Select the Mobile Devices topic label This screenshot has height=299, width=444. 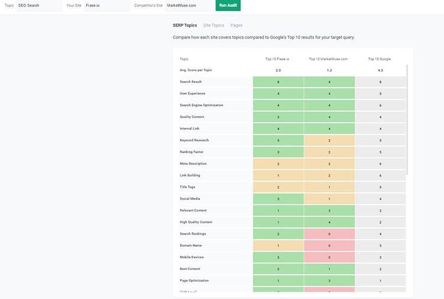coord(191,257)
